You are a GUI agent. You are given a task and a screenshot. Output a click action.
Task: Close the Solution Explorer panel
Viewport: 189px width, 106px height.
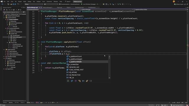coord(25,7)
